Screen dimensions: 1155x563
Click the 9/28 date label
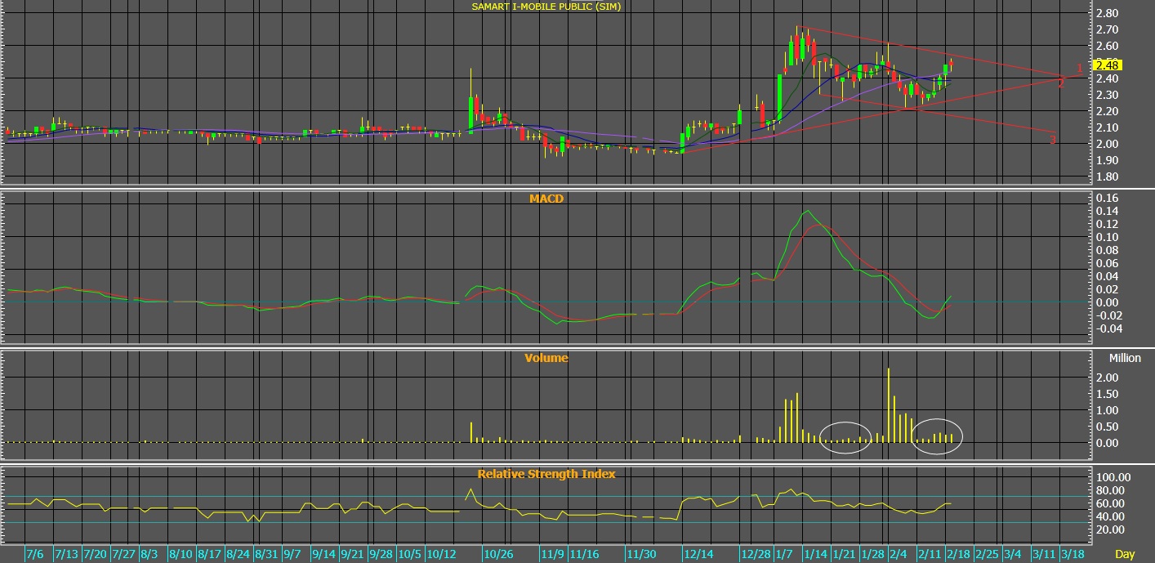(381, 555)
